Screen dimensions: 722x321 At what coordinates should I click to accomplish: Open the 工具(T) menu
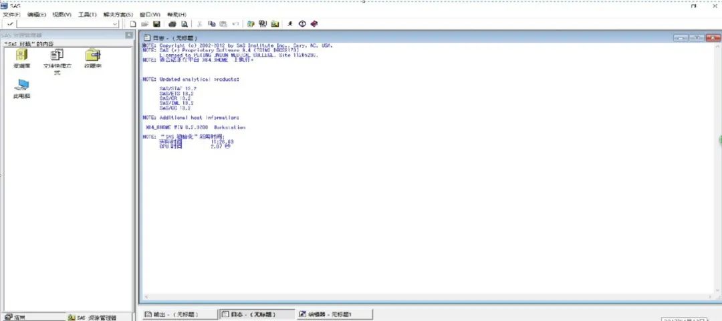pyautogui.click(x=87, y=14)
